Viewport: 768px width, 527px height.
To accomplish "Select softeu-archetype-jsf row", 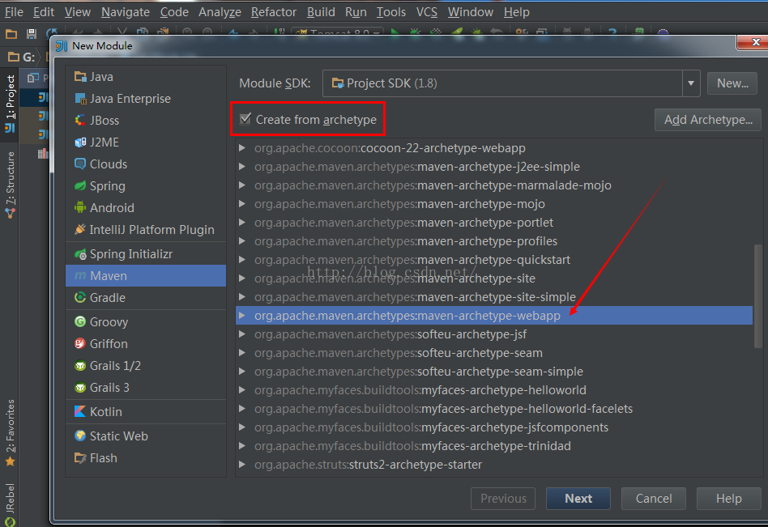I will 493,334.
